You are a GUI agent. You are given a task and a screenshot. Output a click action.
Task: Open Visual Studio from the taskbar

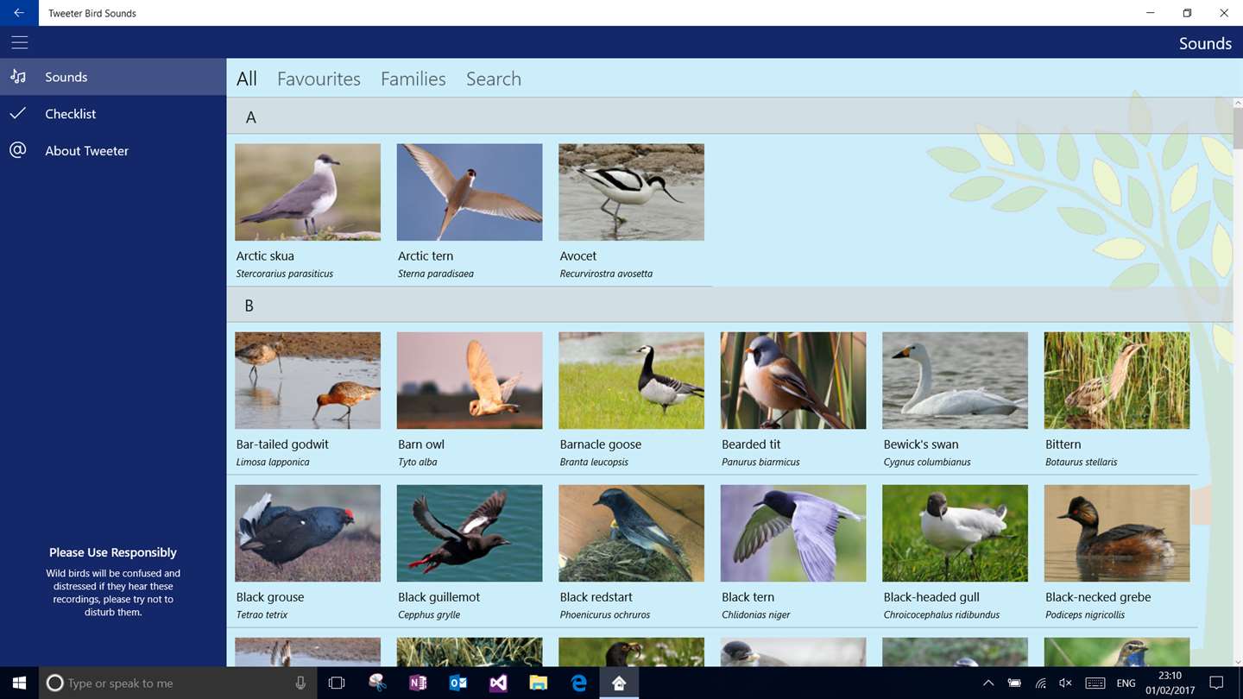(x=498, y=683)
